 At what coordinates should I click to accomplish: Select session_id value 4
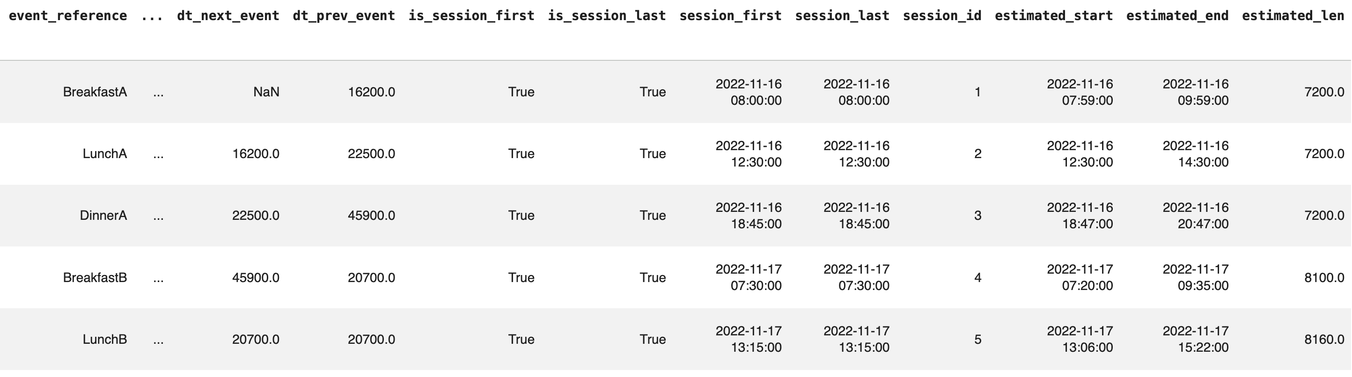coord(977,277)
